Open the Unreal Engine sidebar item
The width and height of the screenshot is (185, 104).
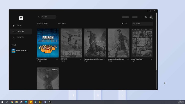tap(20, 37)
